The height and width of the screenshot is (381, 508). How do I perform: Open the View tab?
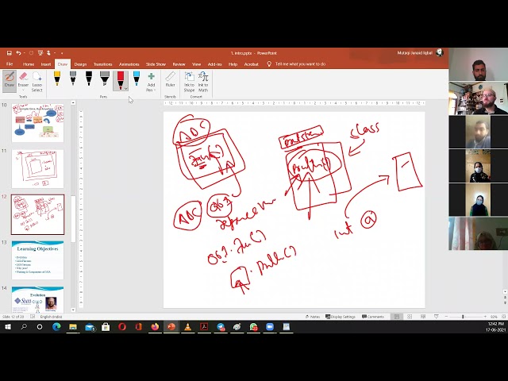(x=196, y=64)
